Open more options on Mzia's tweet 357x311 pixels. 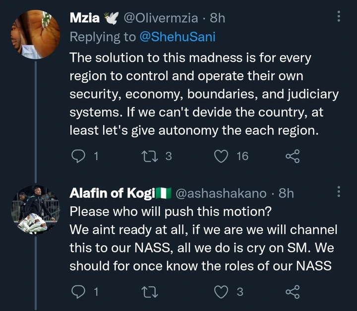click(x=339, y=17)
